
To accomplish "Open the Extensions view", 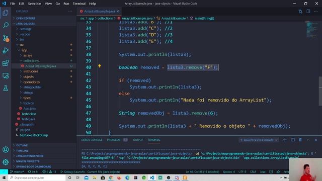I will point(6,63).
